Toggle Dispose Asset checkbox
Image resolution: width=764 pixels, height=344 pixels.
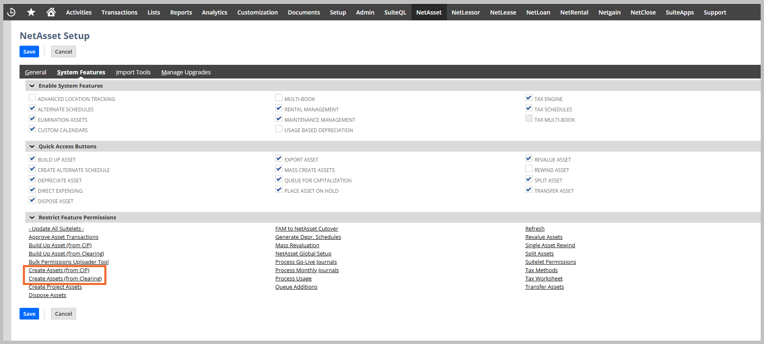pos(32,200)
